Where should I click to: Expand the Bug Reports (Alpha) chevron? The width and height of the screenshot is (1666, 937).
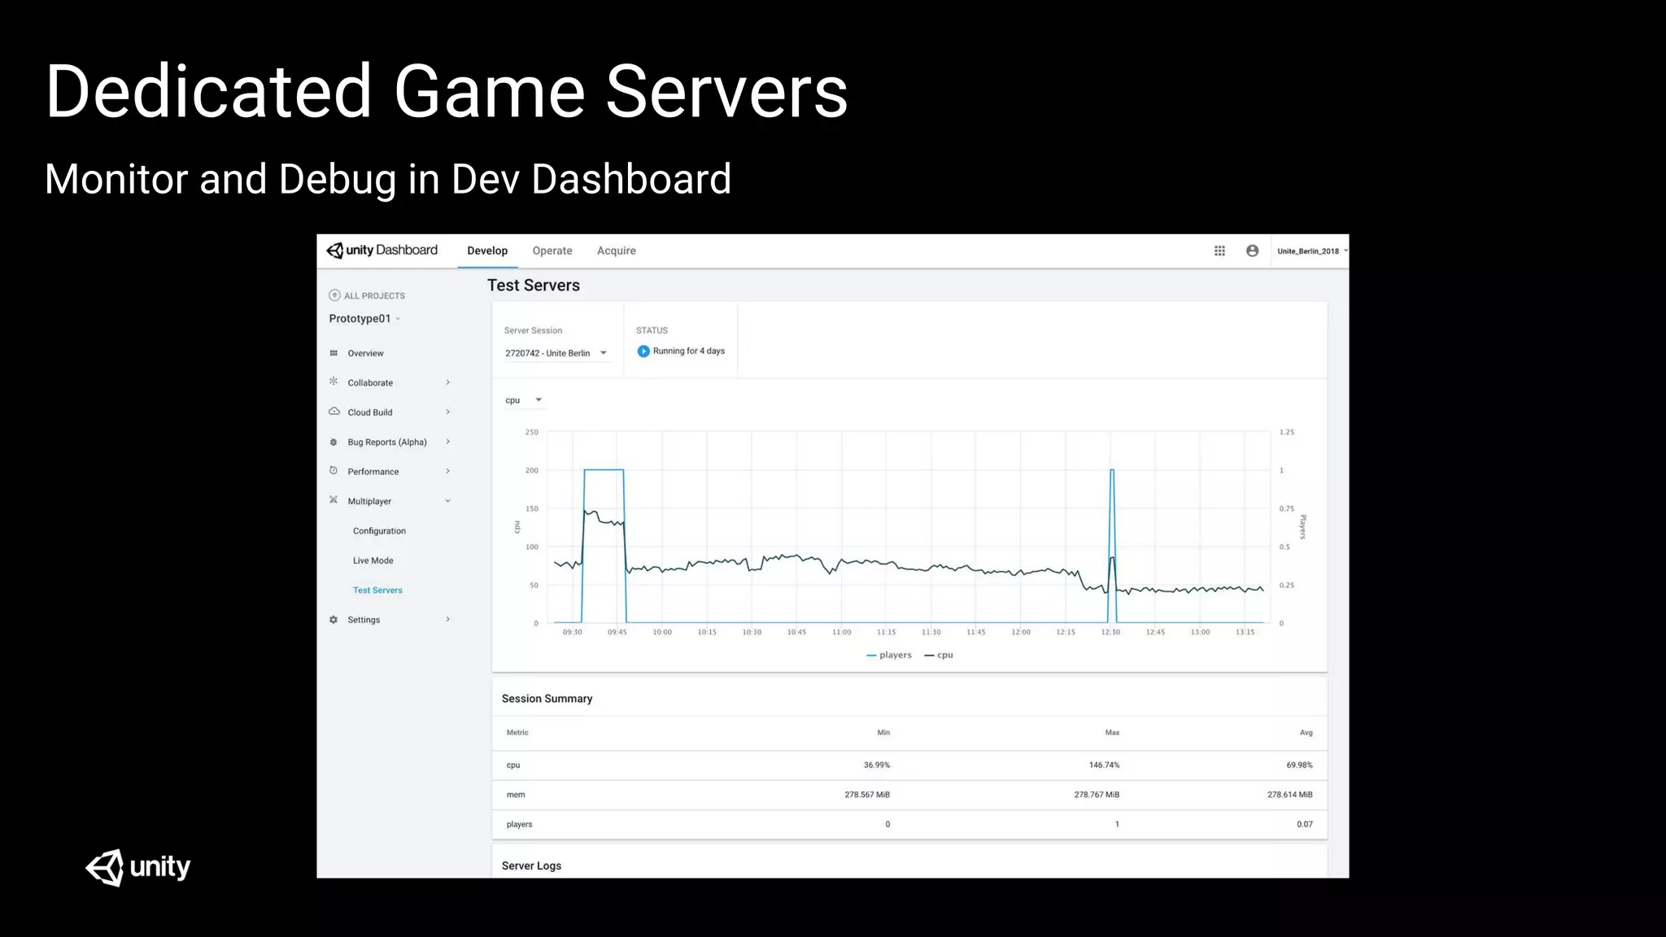pos(447,442)
